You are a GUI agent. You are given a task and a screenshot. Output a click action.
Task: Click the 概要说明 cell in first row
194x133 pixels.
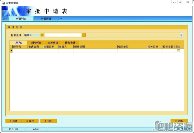(95, 50)
